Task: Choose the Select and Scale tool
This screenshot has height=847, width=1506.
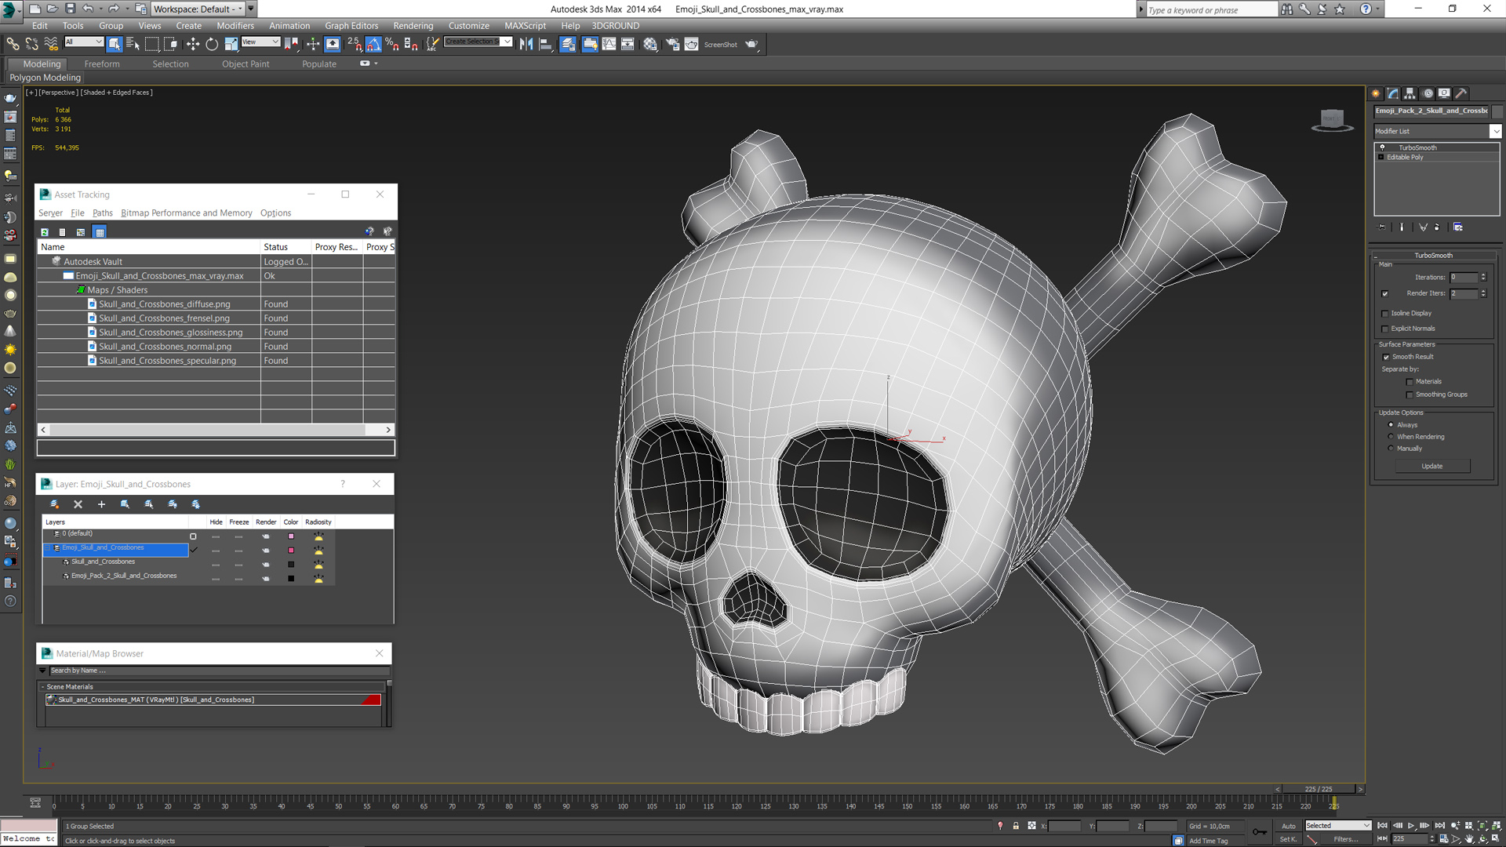Action: pos(231,44)
